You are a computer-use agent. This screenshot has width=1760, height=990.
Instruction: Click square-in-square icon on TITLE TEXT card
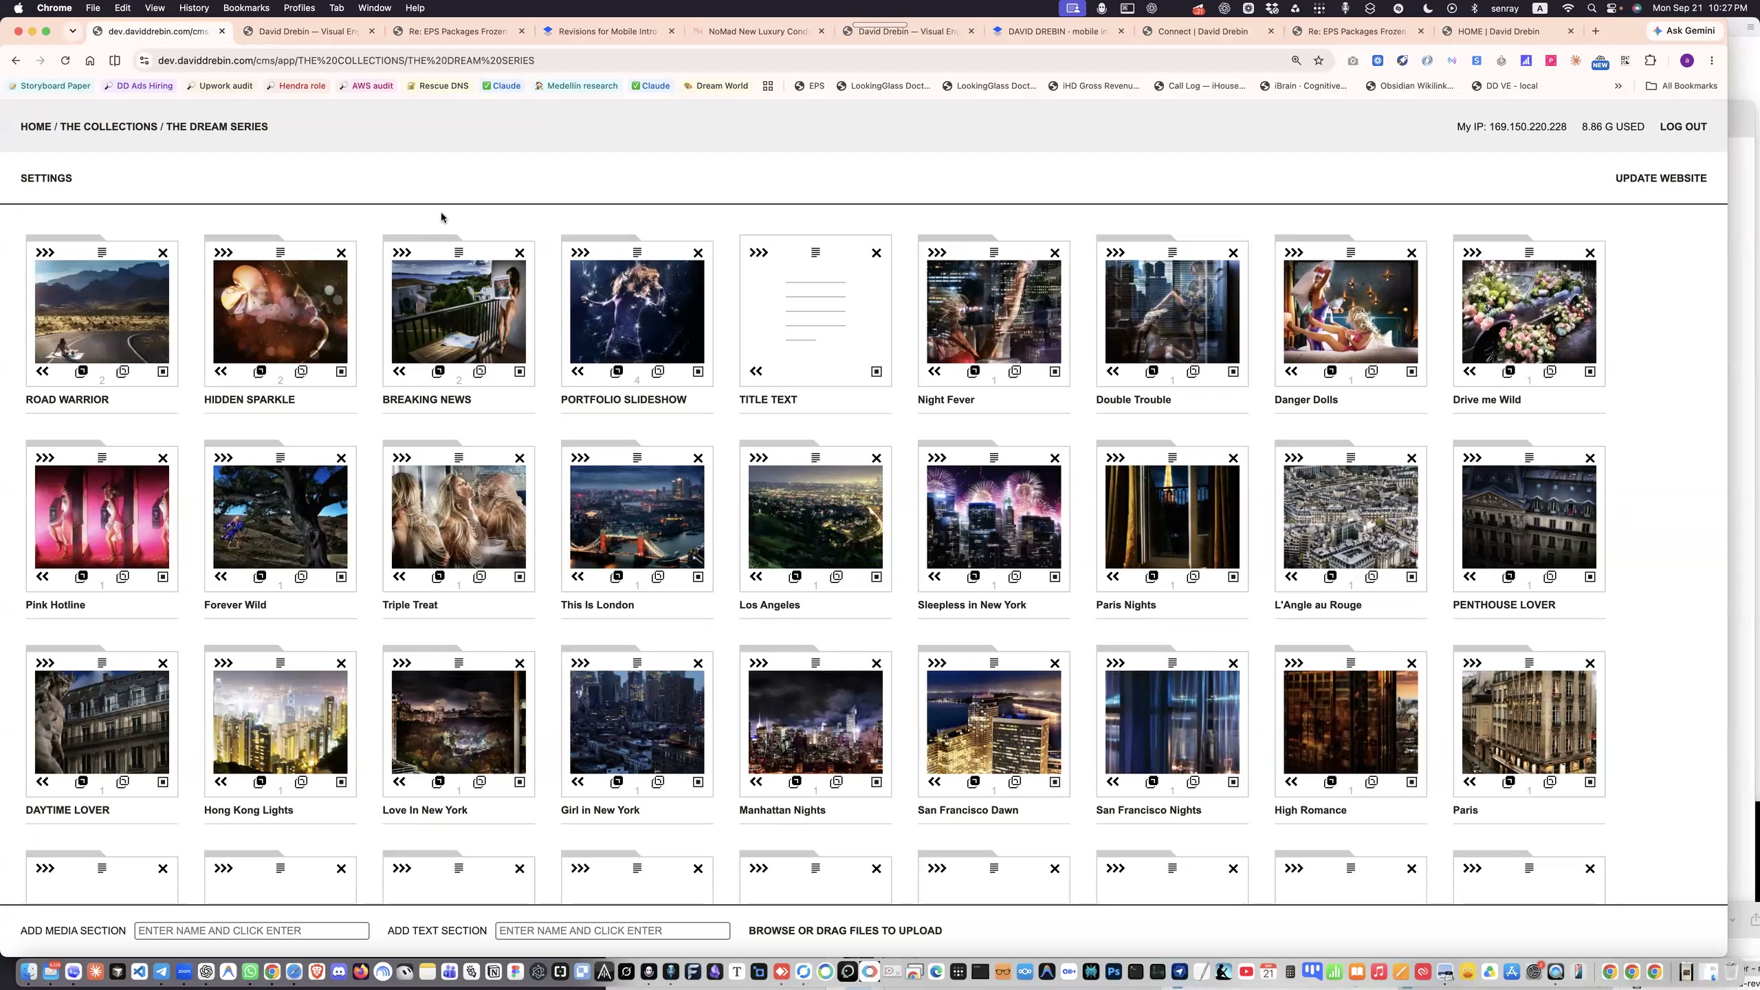(877, 371)
